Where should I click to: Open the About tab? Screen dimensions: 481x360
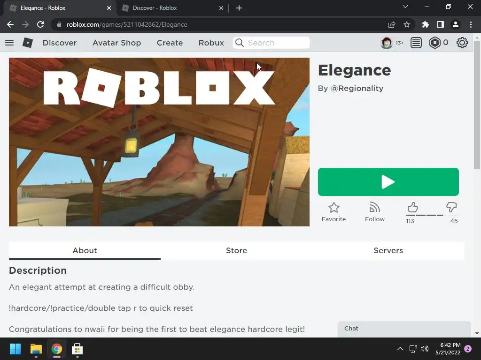click(85, 250)
